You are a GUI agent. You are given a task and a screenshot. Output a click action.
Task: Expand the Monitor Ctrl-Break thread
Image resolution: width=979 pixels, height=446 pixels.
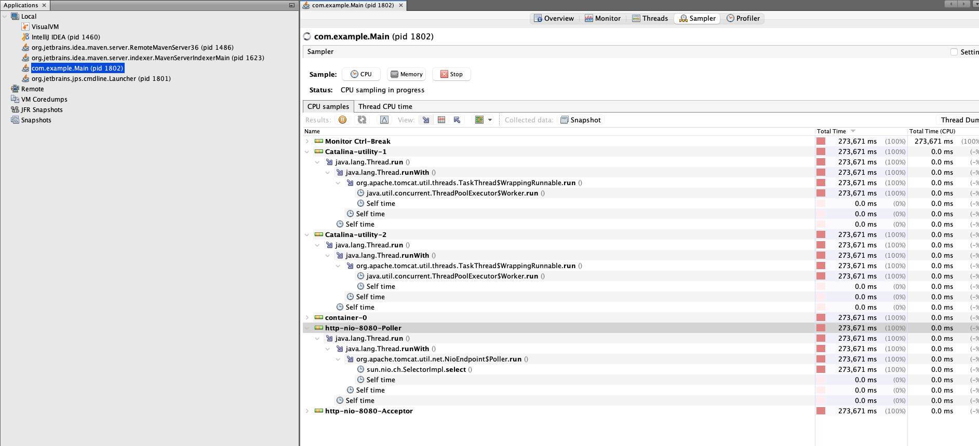tap(307, 141)
